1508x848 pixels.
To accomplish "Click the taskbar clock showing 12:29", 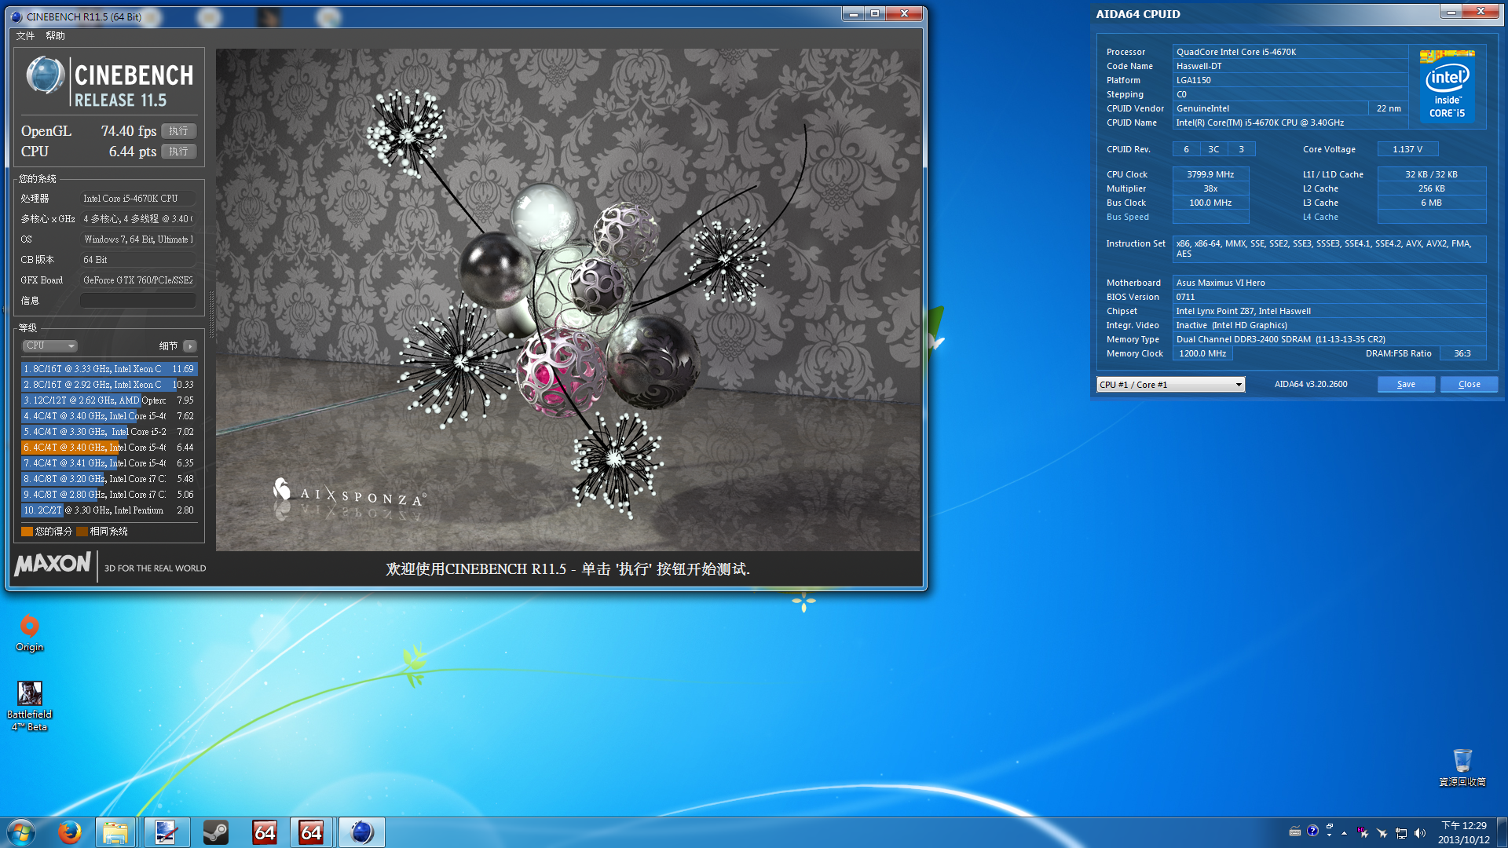I will [x=1463, y=832].
